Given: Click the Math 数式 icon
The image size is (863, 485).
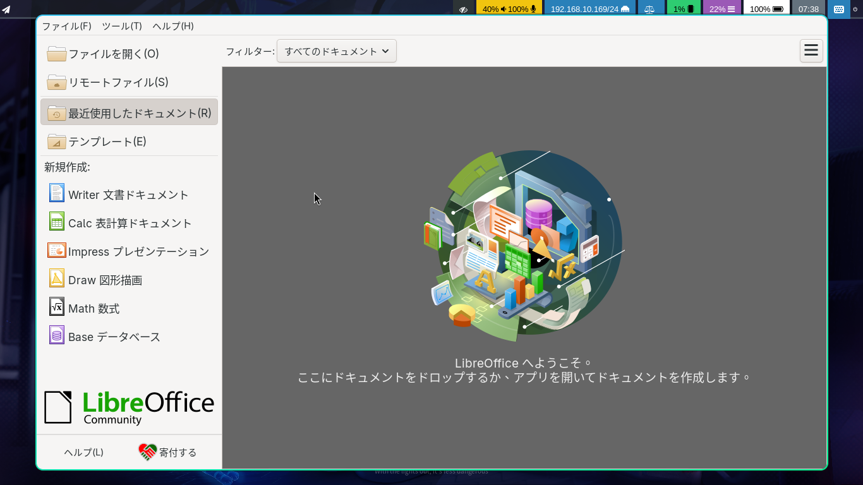Looking at the screenshot, I should [x=57, y=307].
